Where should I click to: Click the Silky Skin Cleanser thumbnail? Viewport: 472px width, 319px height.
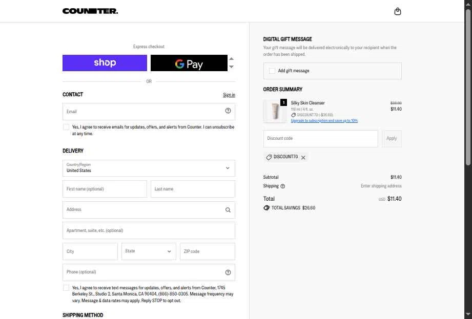tap(275, 111)
